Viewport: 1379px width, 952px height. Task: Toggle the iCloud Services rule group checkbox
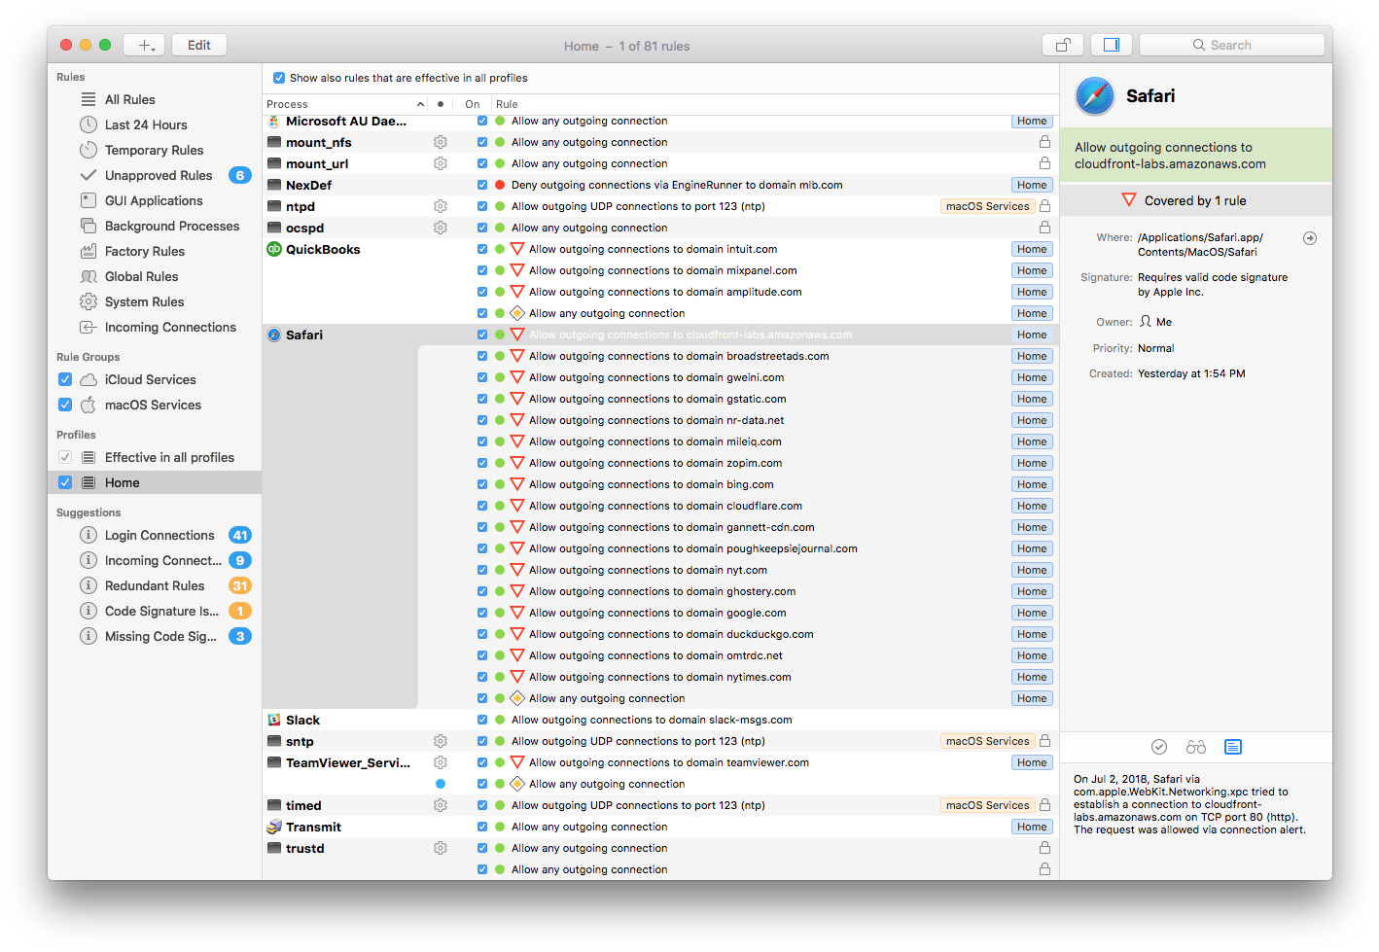pos(65,379)
